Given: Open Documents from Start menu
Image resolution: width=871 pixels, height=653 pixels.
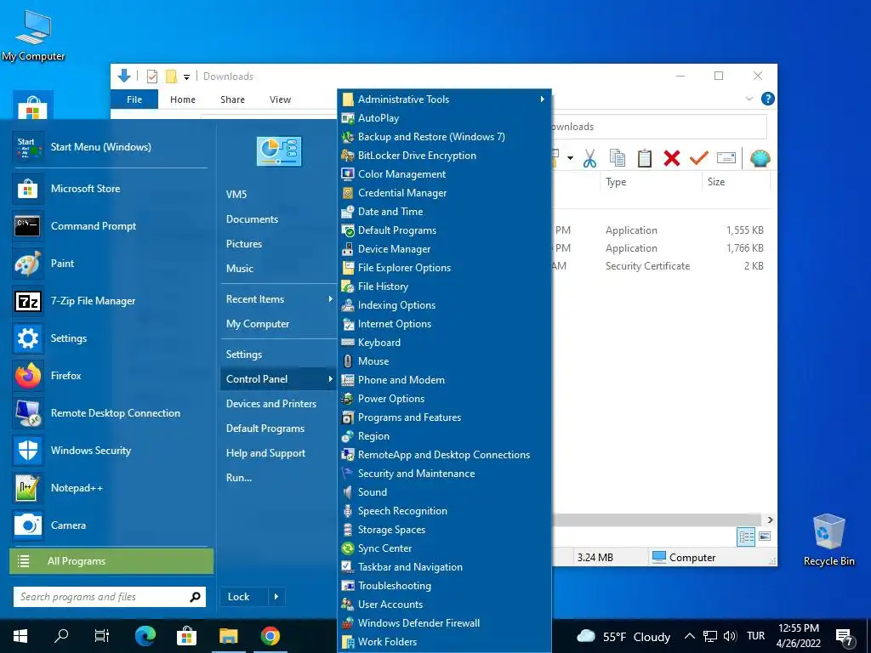Looking at the screenshot, I should pos(278,219).
